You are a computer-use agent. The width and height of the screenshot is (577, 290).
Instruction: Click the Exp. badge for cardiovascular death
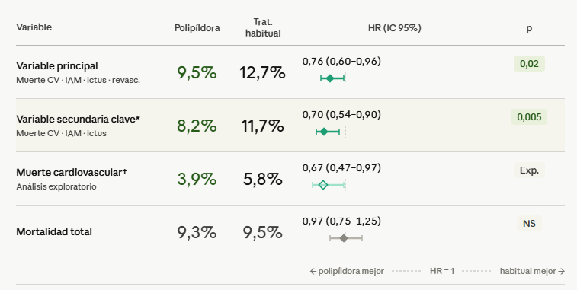click(529, 170)
